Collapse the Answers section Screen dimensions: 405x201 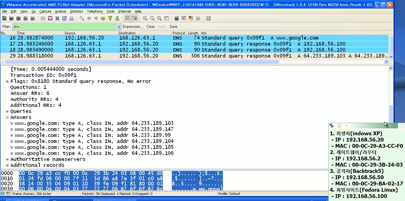point(7,117)
